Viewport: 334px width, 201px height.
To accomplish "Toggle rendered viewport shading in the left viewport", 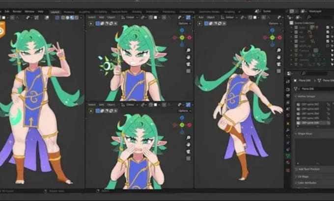I will click(x=77, y=18).
